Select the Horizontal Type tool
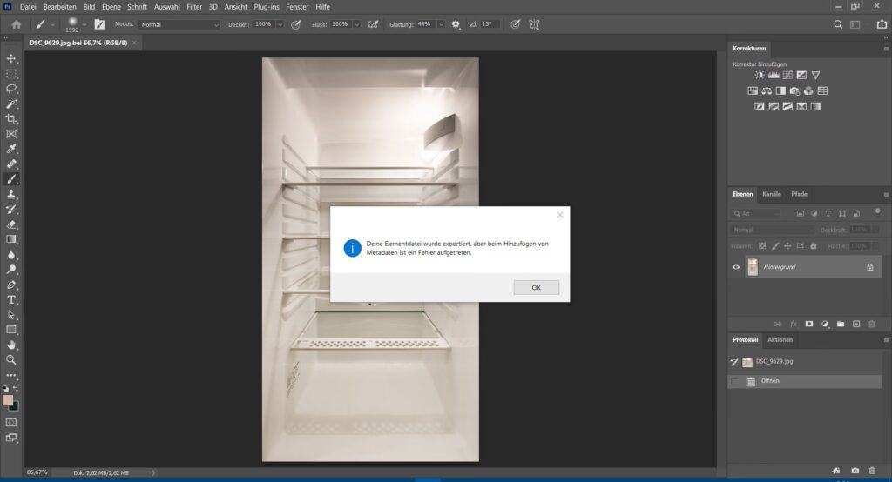The height and width of the screenshot is (482, 892). point(11,299)
